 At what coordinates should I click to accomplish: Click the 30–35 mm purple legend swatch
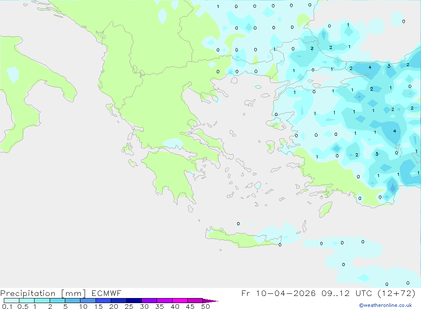[x=149, y=301]
